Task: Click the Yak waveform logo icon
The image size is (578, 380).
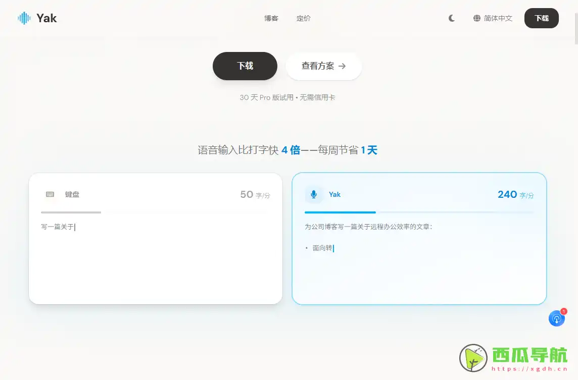Action: click(24, 18)
